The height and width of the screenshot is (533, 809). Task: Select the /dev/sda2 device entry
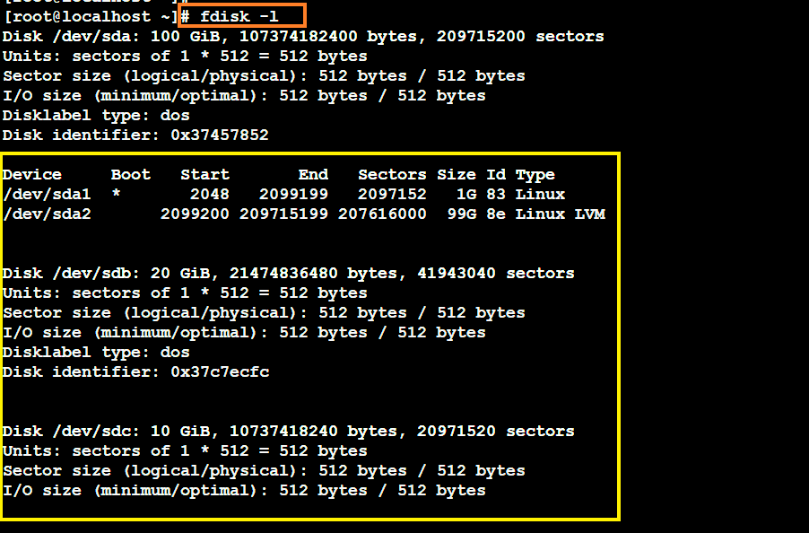pos(32,214)
